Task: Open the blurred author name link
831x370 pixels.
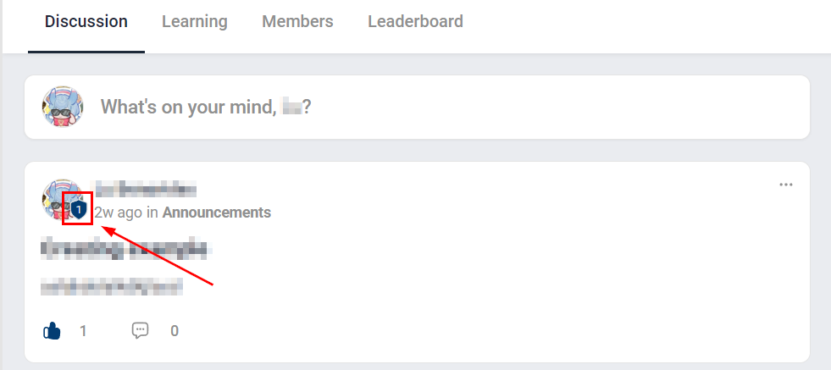Action: (x=146, y=189)
